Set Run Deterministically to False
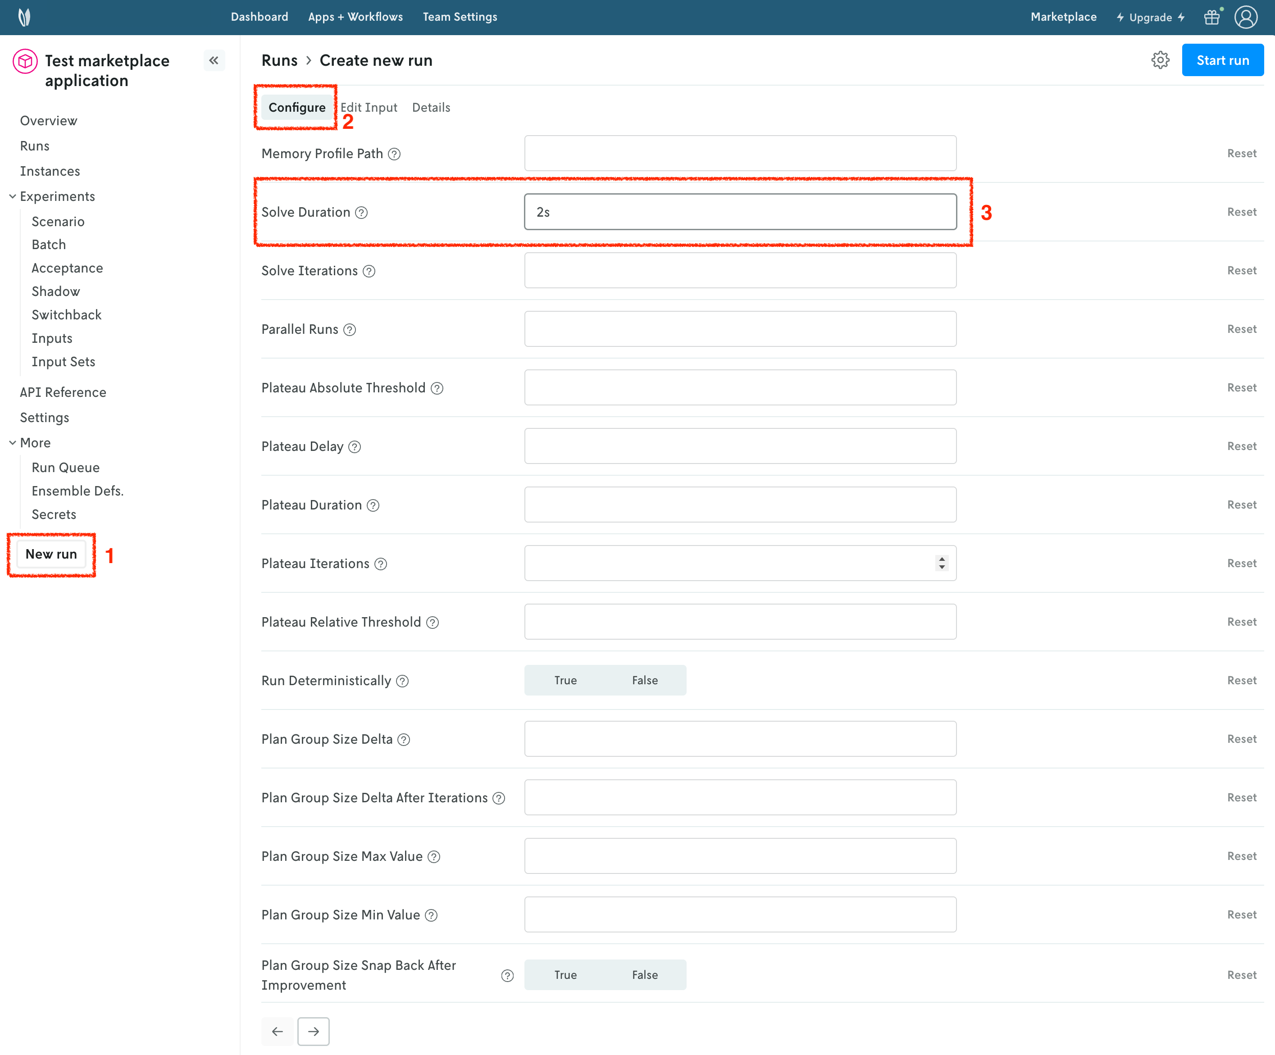This screenshot has width=1275, height=1055. tap(645, 681)
